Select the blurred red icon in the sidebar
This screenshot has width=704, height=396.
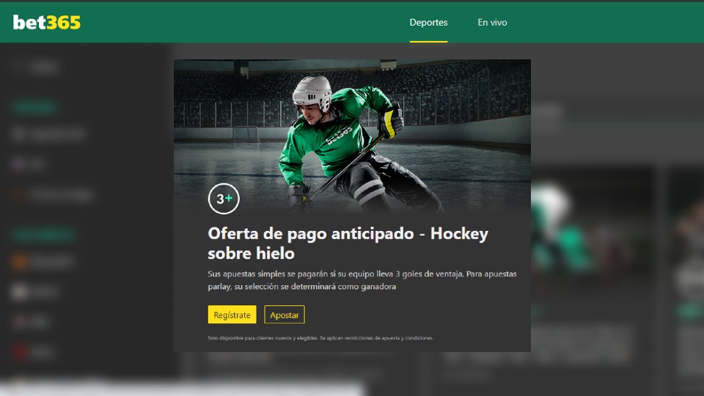coord(21,353)
